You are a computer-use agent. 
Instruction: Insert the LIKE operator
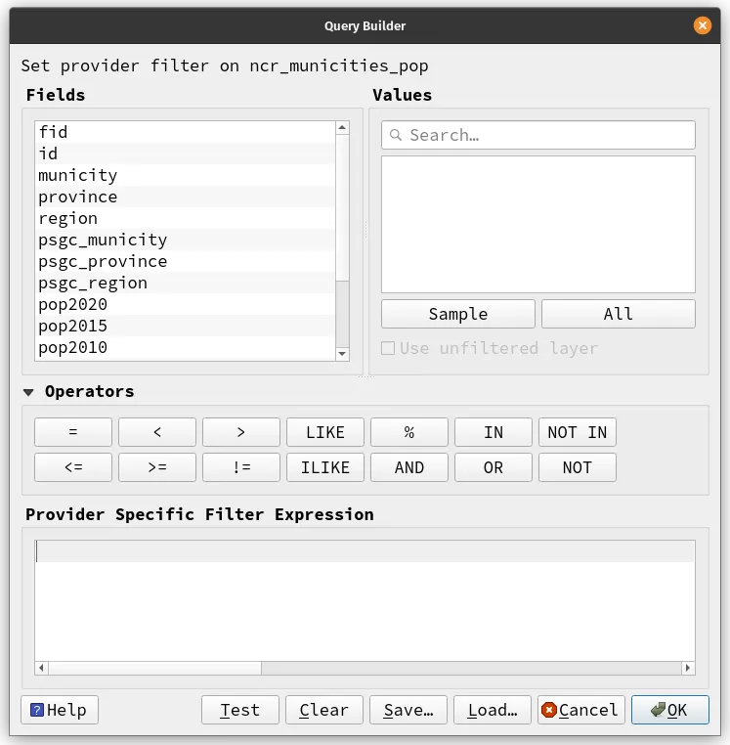pos(325,432)
